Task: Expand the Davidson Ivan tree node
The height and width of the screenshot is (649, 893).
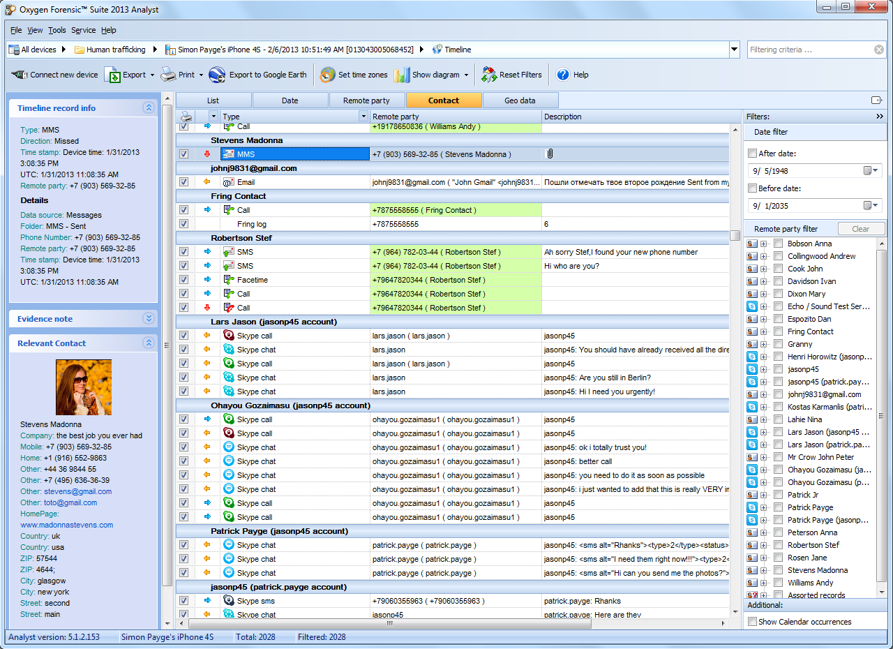Action: click(764, 281)
